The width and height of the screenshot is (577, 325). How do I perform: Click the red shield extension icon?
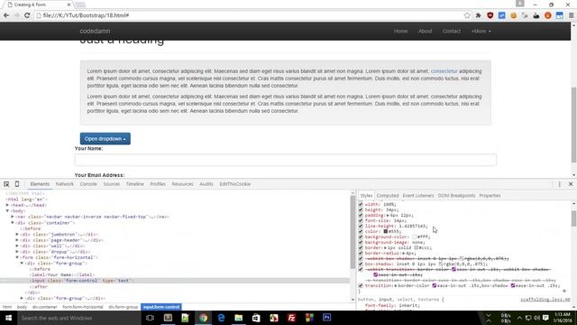[490, 15]
